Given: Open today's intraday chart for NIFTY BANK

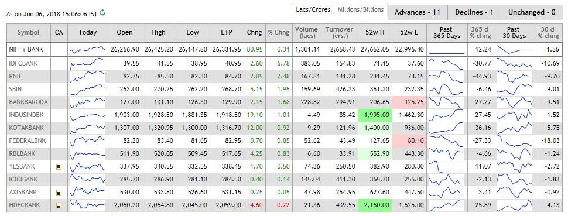Looking at the screenshot, I should point(88,50).
